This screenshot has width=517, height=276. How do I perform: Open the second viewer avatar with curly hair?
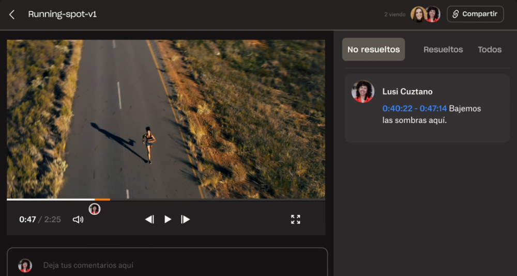pos(433,14)
